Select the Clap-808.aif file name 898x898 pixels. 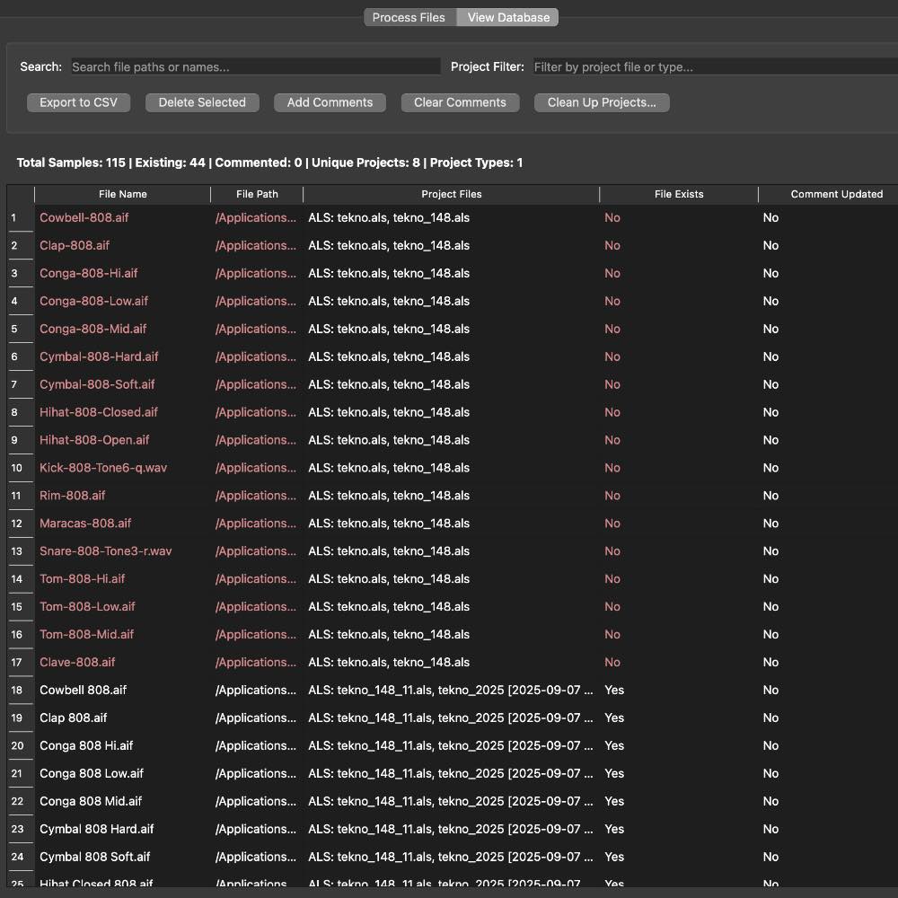pos(75,245)
